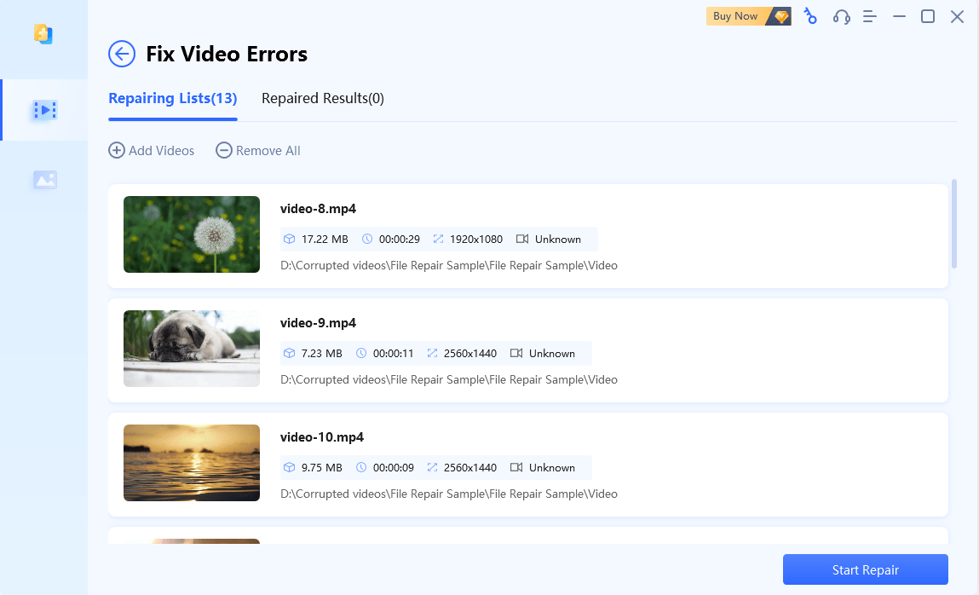Select the Repairing Lists tab
The width and height of the screenshot is (979, 595).
(x=172, y=98)
